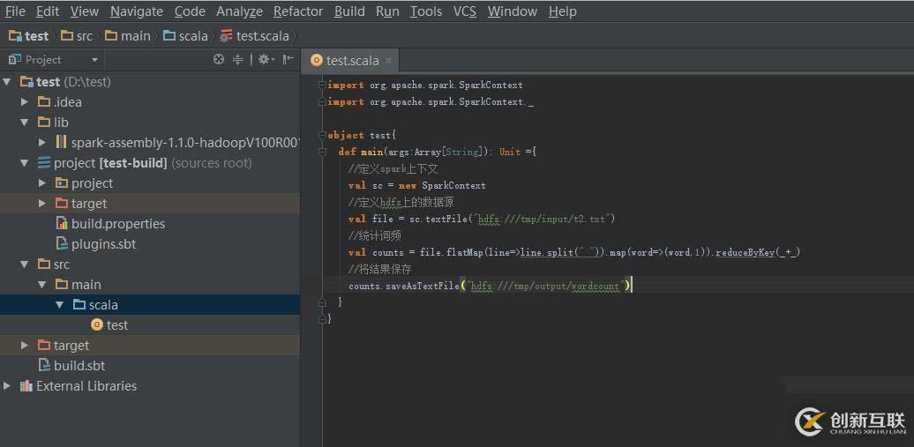Open the Navigate menu

coord(137,11)
